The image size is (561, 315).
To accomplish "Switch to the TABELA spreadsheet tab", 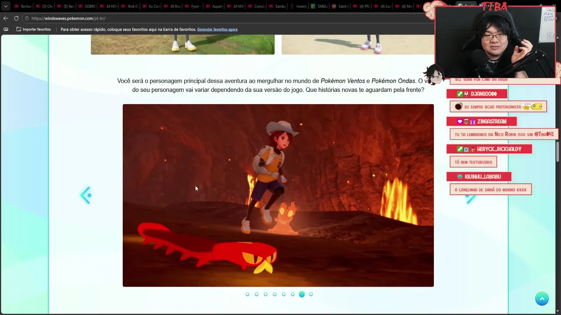I will pyautogui.click(x=320, y=7).
